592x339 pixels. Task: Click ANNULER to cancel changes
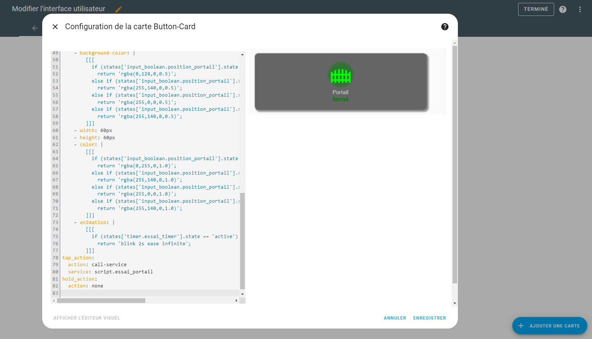point(394,318)
